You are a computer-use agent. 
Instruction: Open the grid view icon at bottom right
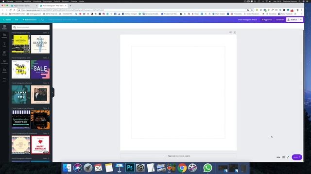tap(283, 157)
